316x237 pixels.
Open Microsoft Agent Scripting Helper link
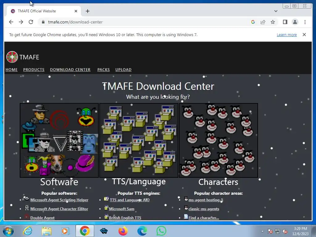click(x=59, y=200)
